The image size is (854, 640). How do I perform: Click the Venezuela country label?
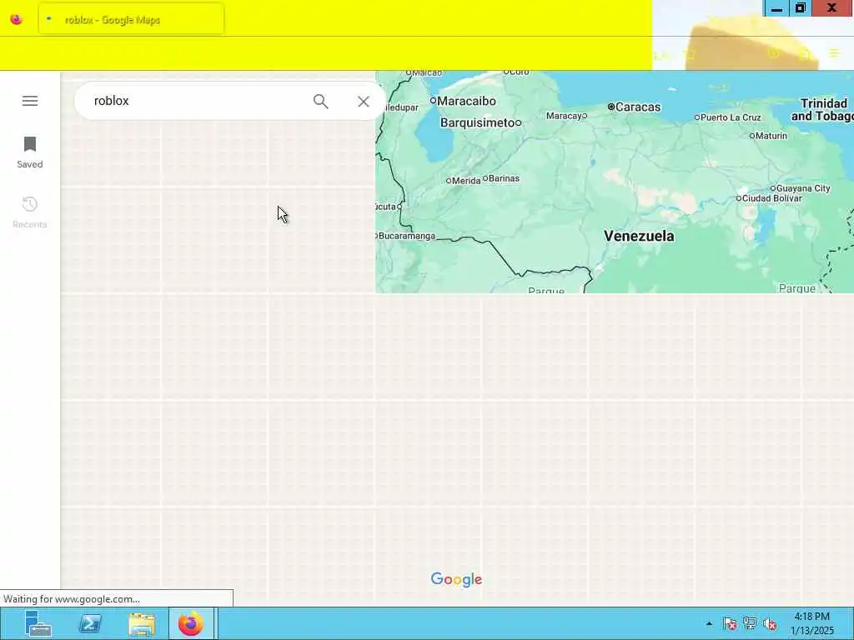(639, 236)
